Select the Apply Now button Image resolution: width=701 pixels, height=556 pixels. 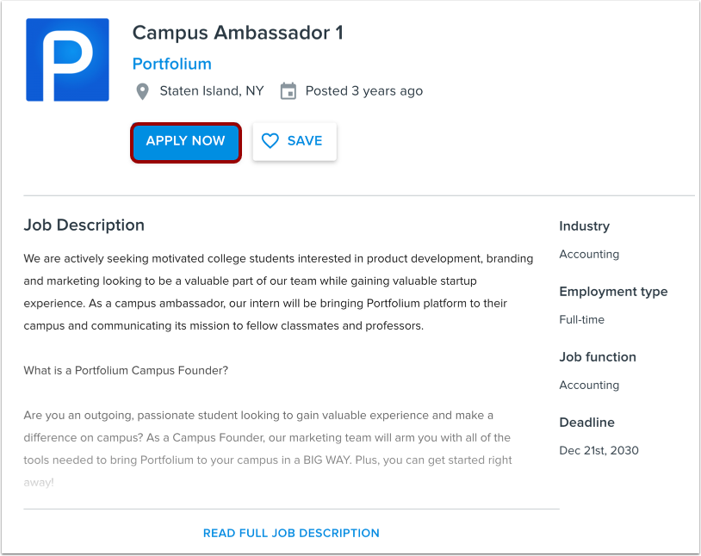[x=185, y=141]
